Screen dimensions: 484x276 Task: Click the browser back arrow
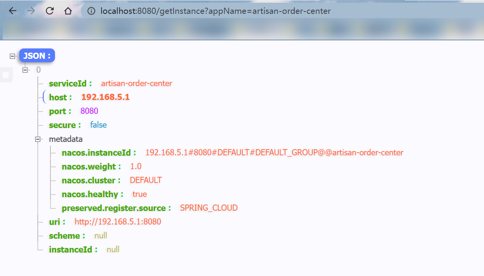[13, 11]
